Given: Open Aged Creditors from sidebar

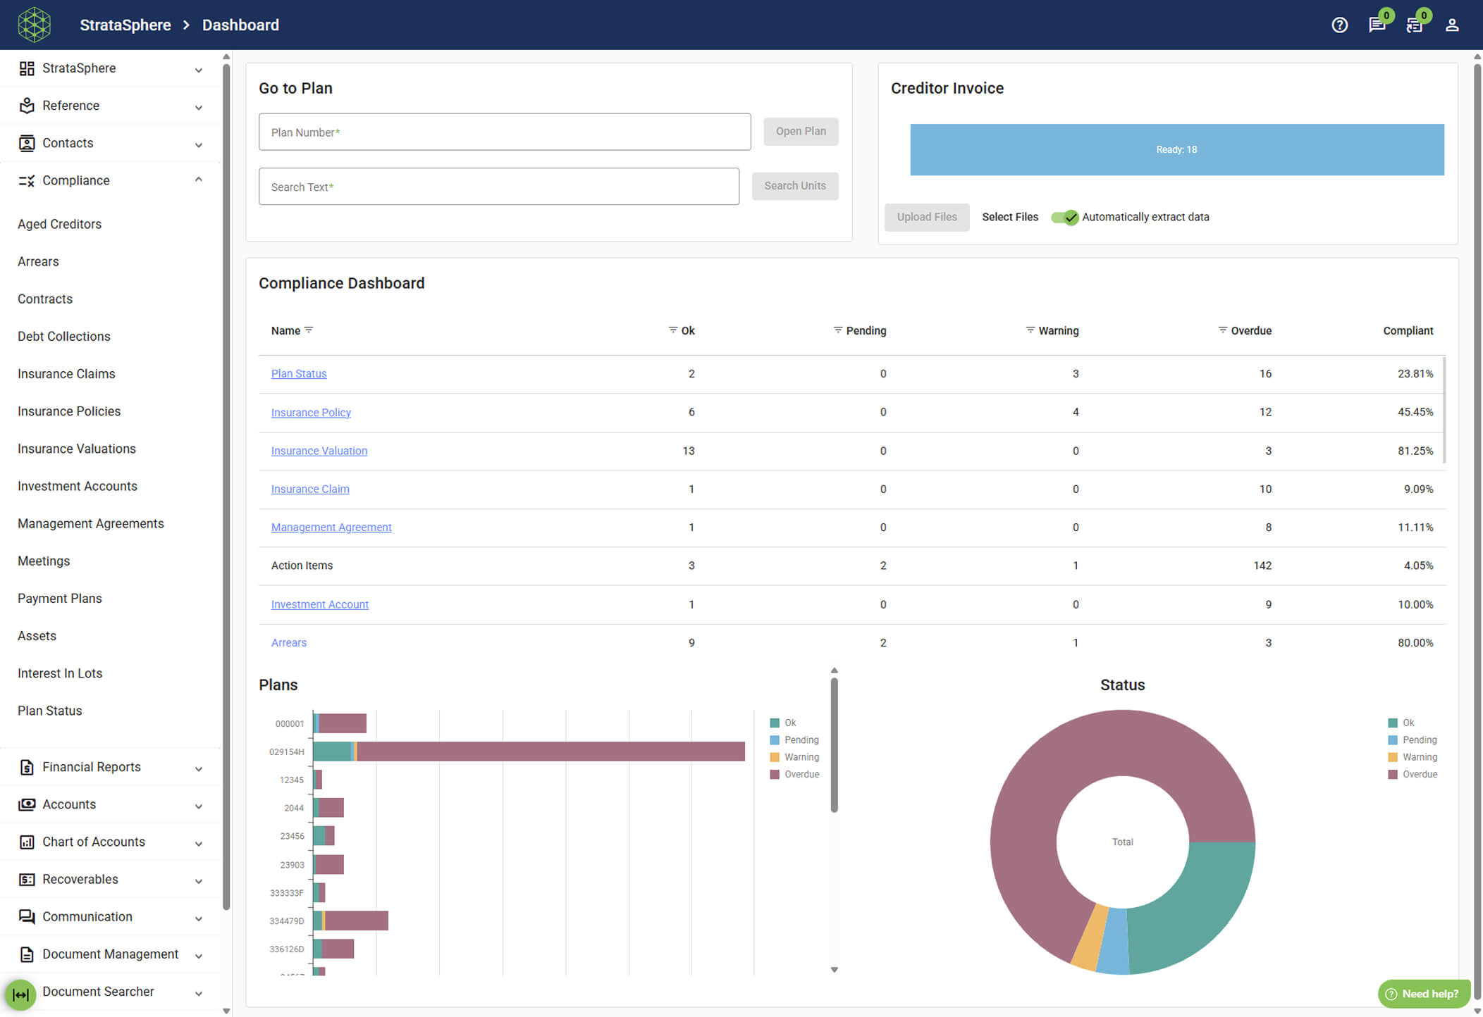Looking at the screenshot, I should click(60, 224).
